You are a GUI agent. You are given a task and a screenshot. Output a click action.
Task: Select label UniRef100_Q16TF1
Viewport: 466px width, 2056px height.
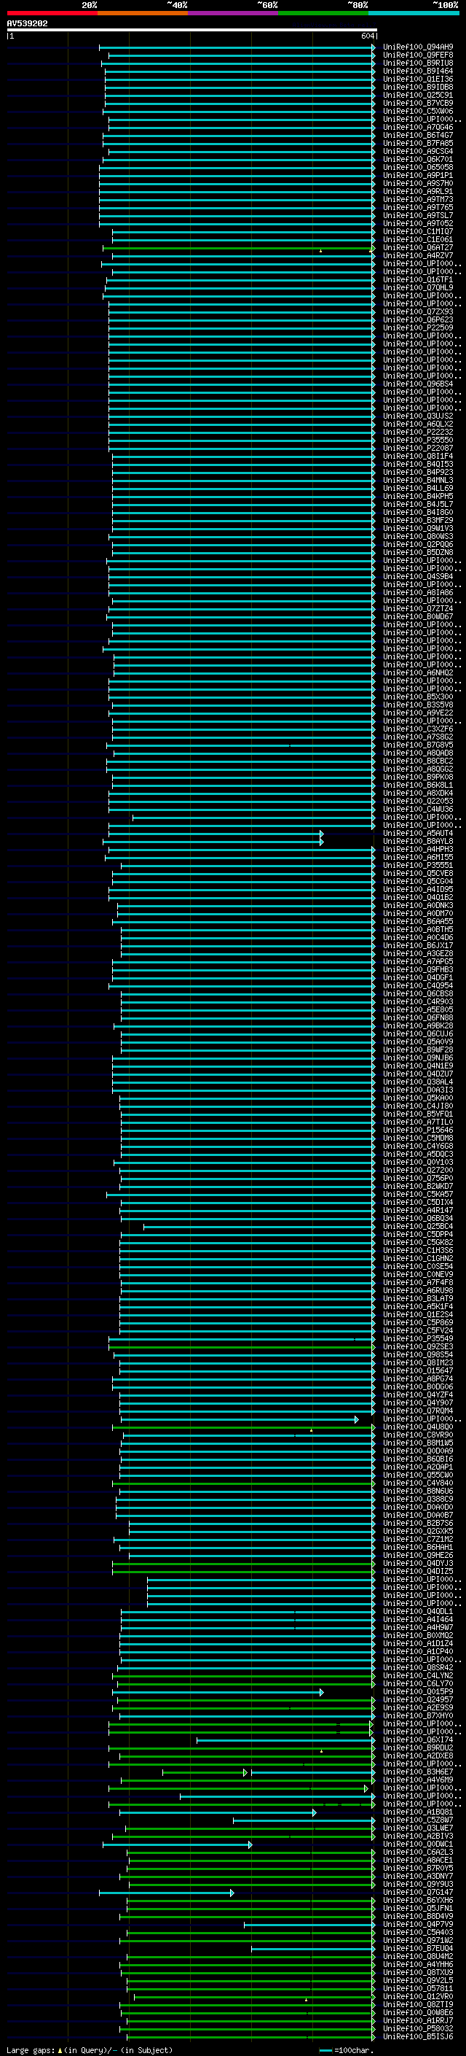pyautogui.click(x=418, y=280)
